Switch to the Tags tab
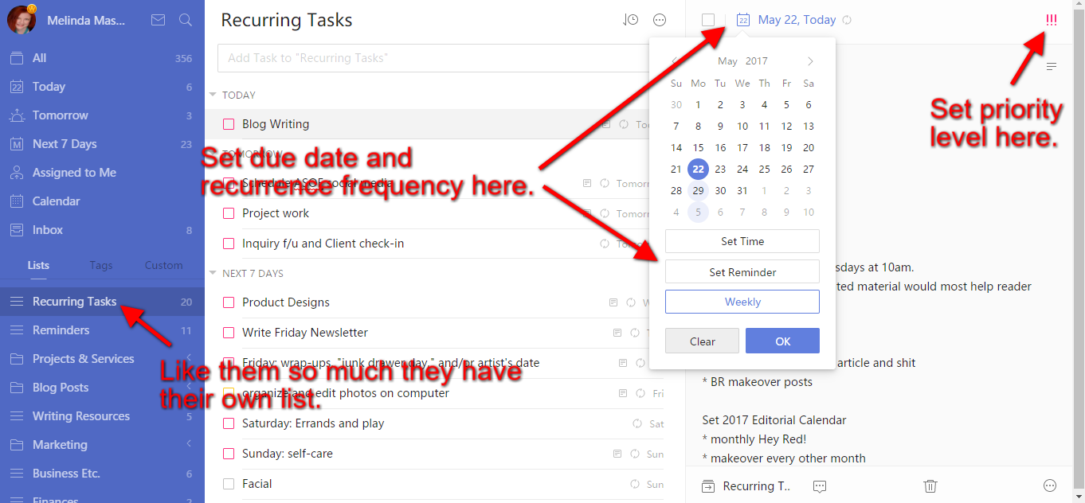Viewport: 1085px width, 503px height. pyautogui.click(x=100, y=265)
